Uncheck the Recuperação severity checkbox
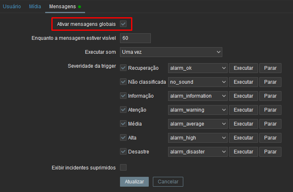Image resolution: width=293 pixels, height=192 pixels. coord(123,68)
